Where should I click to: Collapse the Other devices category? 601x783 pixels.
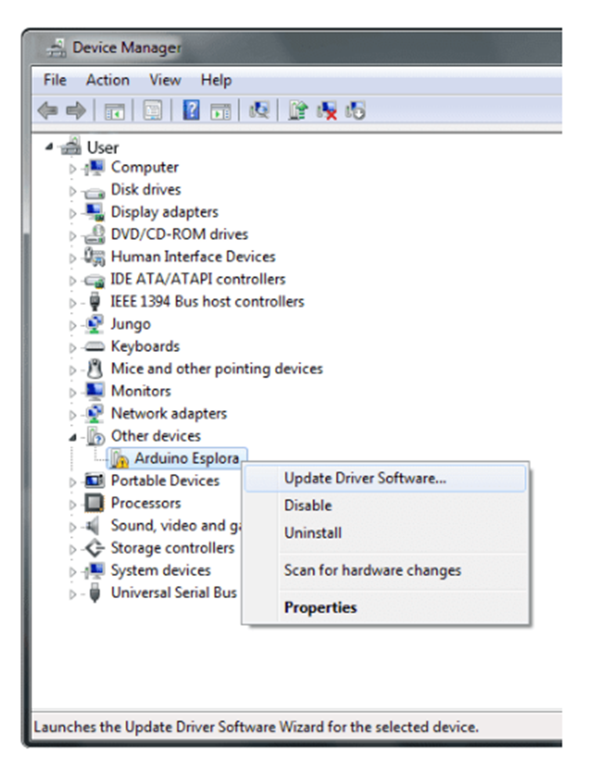72,437
